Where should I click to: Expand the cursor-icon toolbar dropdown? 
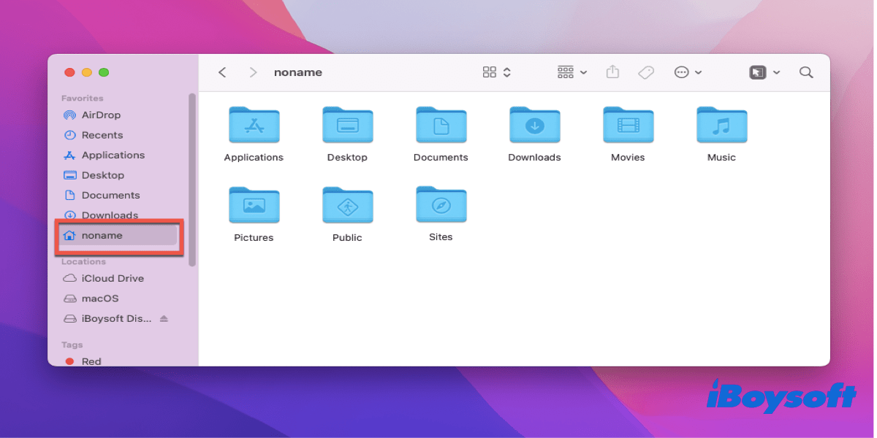click(764, 72)
